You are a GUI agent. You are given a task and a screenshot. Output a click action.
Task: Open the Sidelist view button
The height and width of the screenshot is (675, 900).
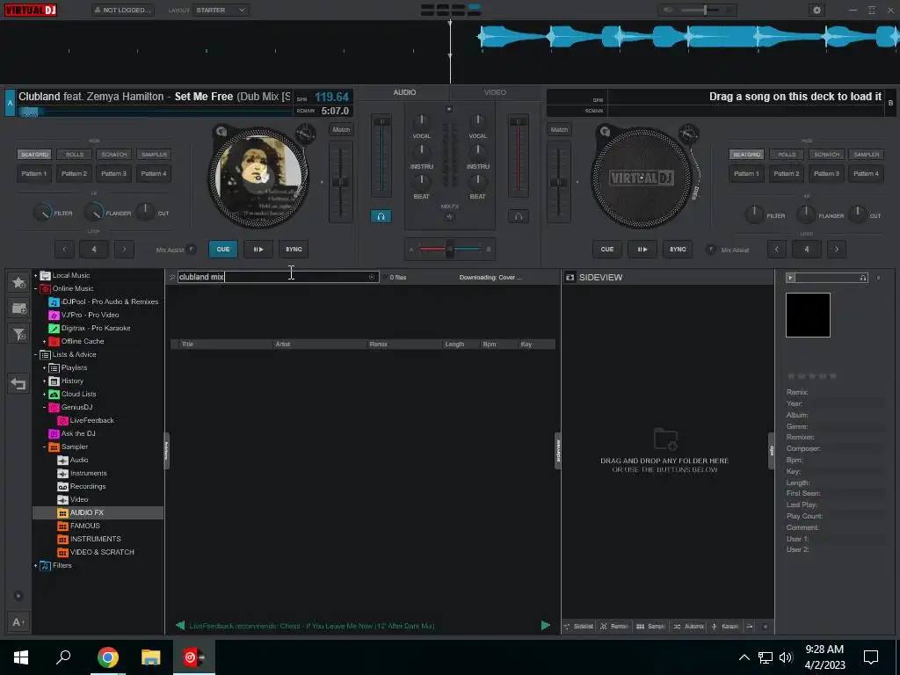click(x=578, y=626)
